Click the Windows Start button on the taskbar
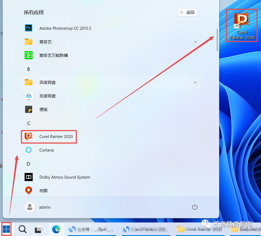The height and width of the screenshot is (236, 261). pyautogui.click(x=6, y=229)
